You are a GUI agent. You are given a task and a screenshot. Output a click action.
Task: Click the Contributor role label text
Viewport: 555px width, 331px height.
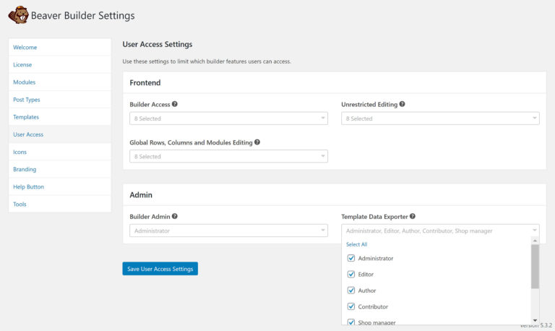[x=373, y=306]
